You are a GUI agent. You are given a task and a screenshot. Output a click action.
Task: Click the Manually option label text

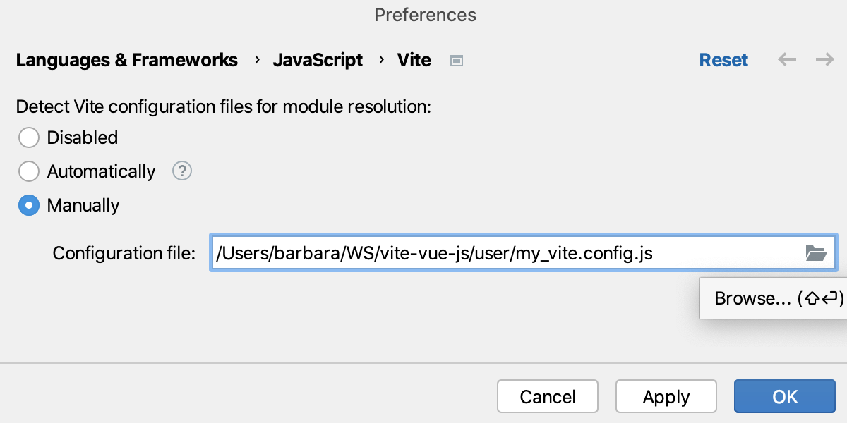[x=83, y=205]
